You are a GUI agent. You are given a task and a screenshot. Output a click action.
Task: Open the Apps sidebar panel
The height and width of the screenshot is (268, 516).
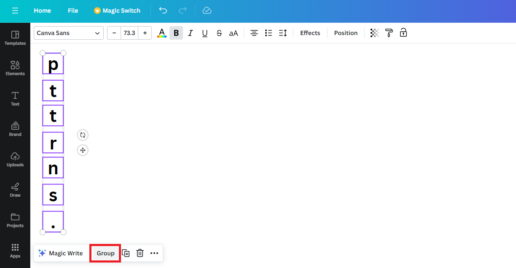click(15, 251)
